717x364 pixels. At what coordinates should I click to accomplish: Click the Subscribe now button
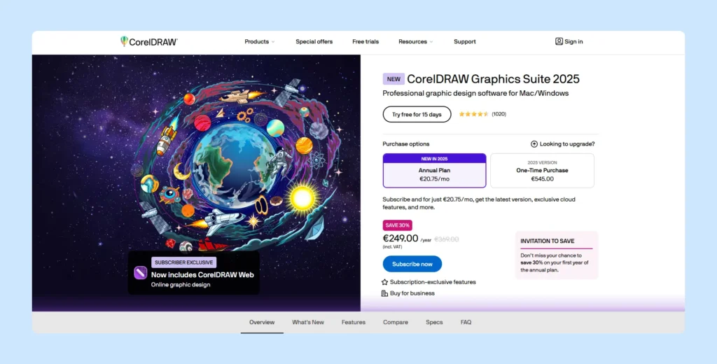click(412, 264)
